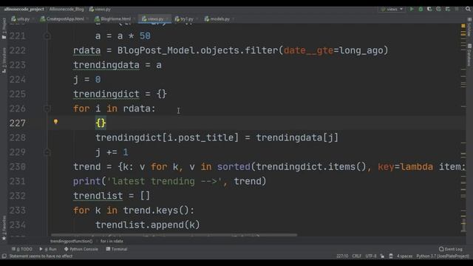
Task: Click trendingpostfunction() in editor breadcrumbs
Action: tap(71, 241)
